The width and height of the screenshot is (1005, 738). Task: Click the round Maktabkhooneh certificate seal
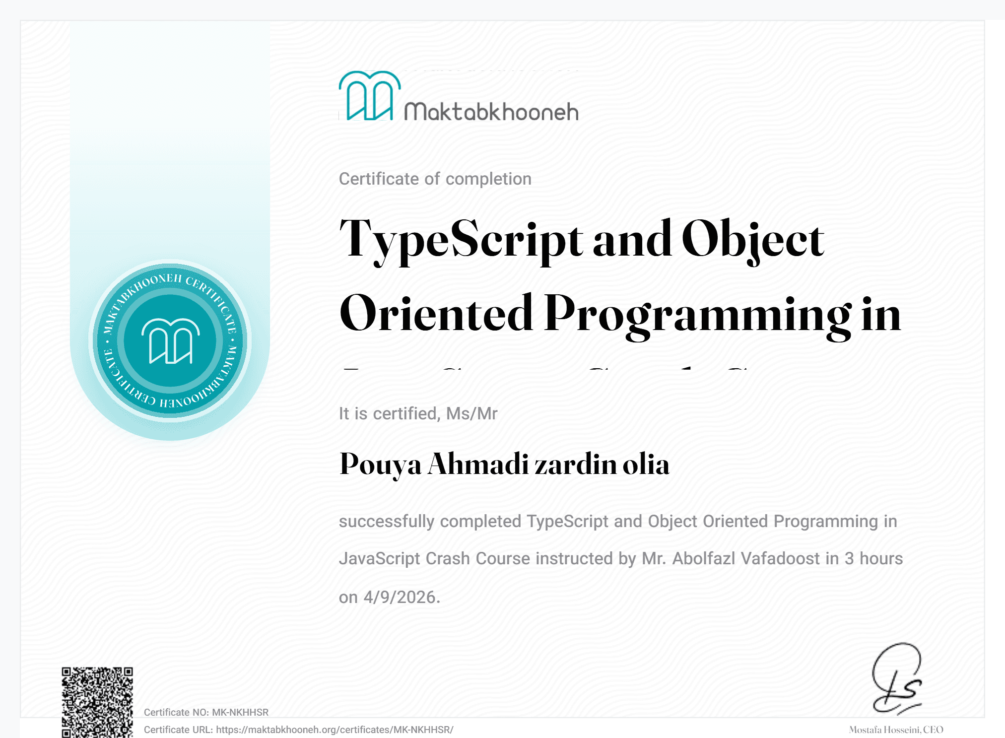click(x=170, y=340)
